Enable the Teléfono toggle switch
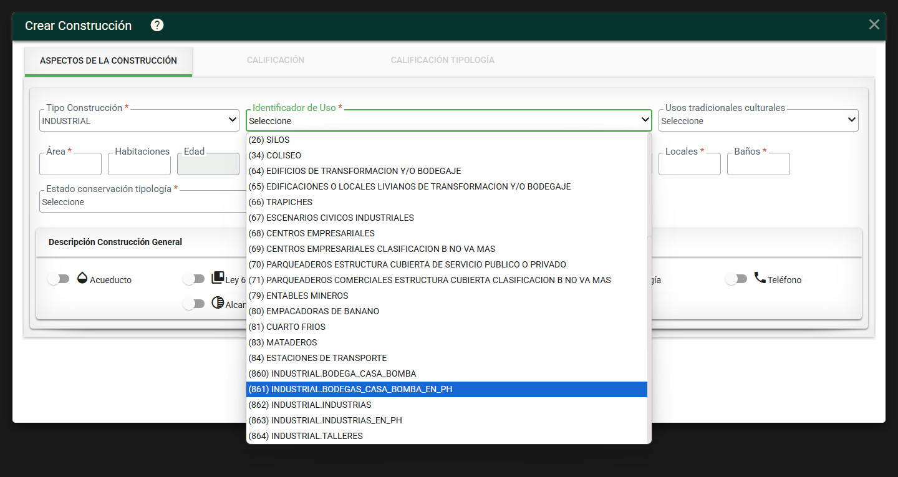The height and width of the screenshot is (477, 898). [x=736, y=279]
